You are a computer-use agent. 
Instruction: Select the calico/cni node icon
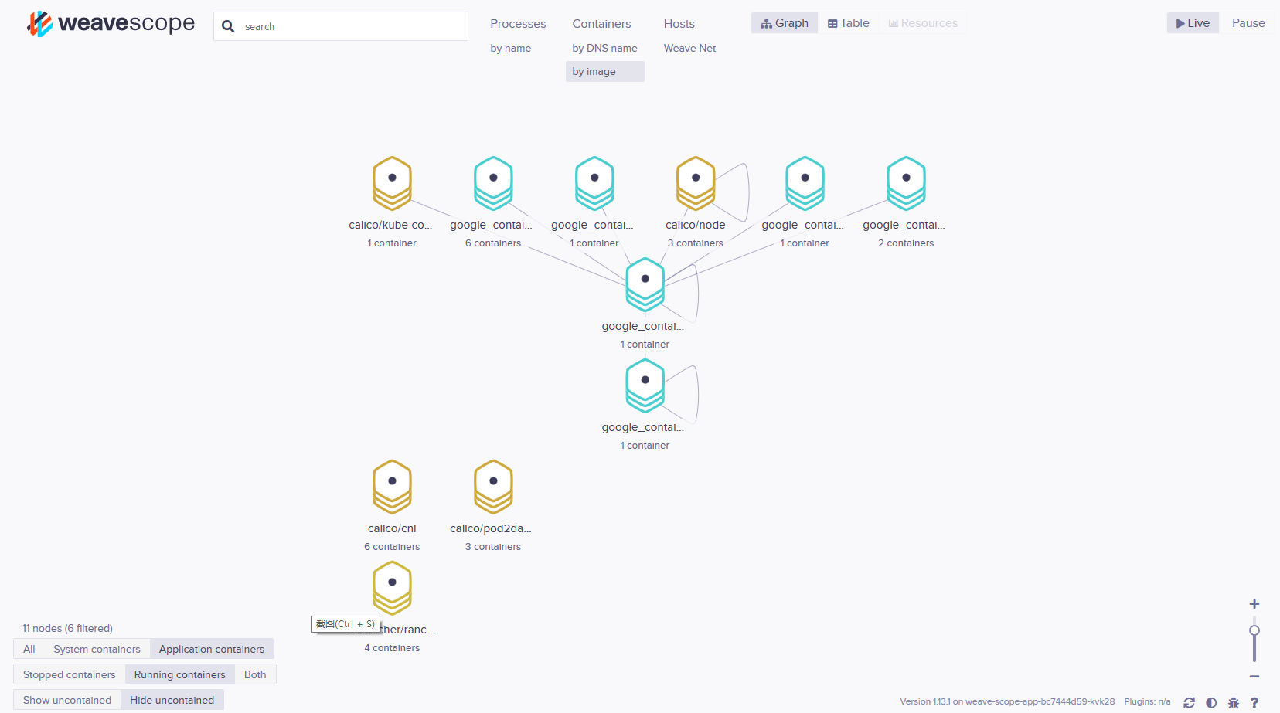click(x=392, y=487)
